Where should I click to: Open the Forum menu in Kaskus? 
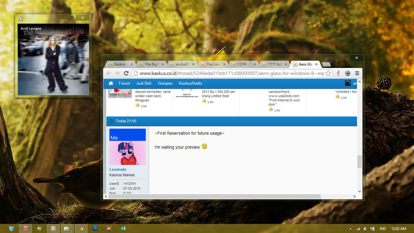pos(124,83)
